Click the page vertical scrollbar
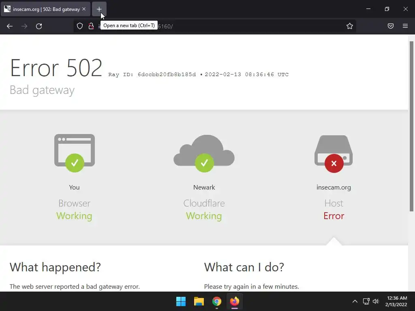415x311 pixels. [x=412, y=126]
